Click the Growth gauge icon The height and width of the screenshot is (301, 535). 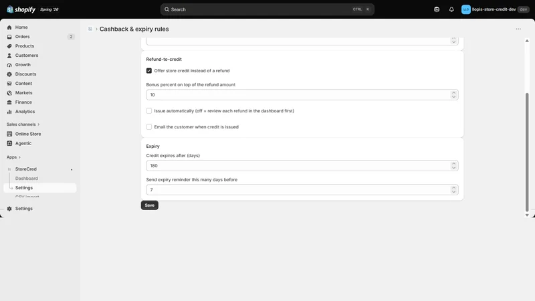pos(9,65)
